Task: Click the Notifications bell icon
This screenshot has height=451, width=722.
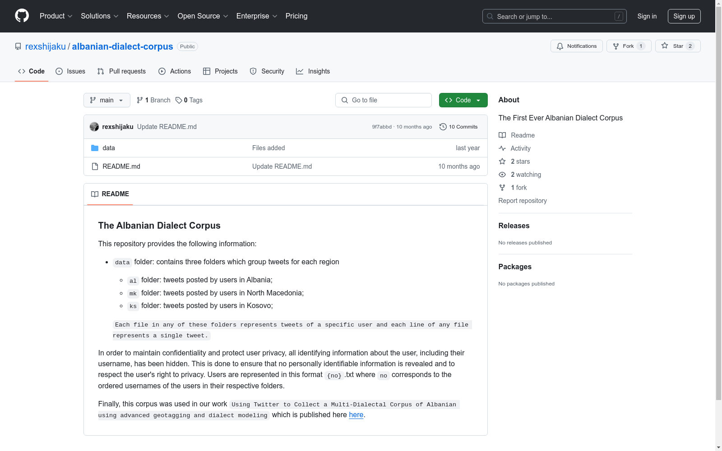Action: pos(560,46)
